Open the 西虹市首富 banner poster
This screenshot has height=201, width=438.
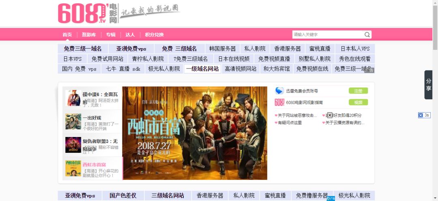coord(195,133)
